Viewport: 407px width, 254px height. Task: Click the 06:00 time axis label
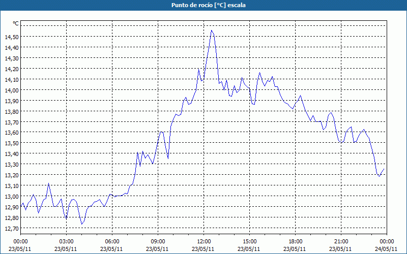(x=112, y=242)
